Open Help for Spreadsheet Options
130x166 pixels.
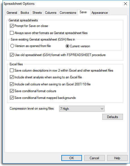pos(117,158)
